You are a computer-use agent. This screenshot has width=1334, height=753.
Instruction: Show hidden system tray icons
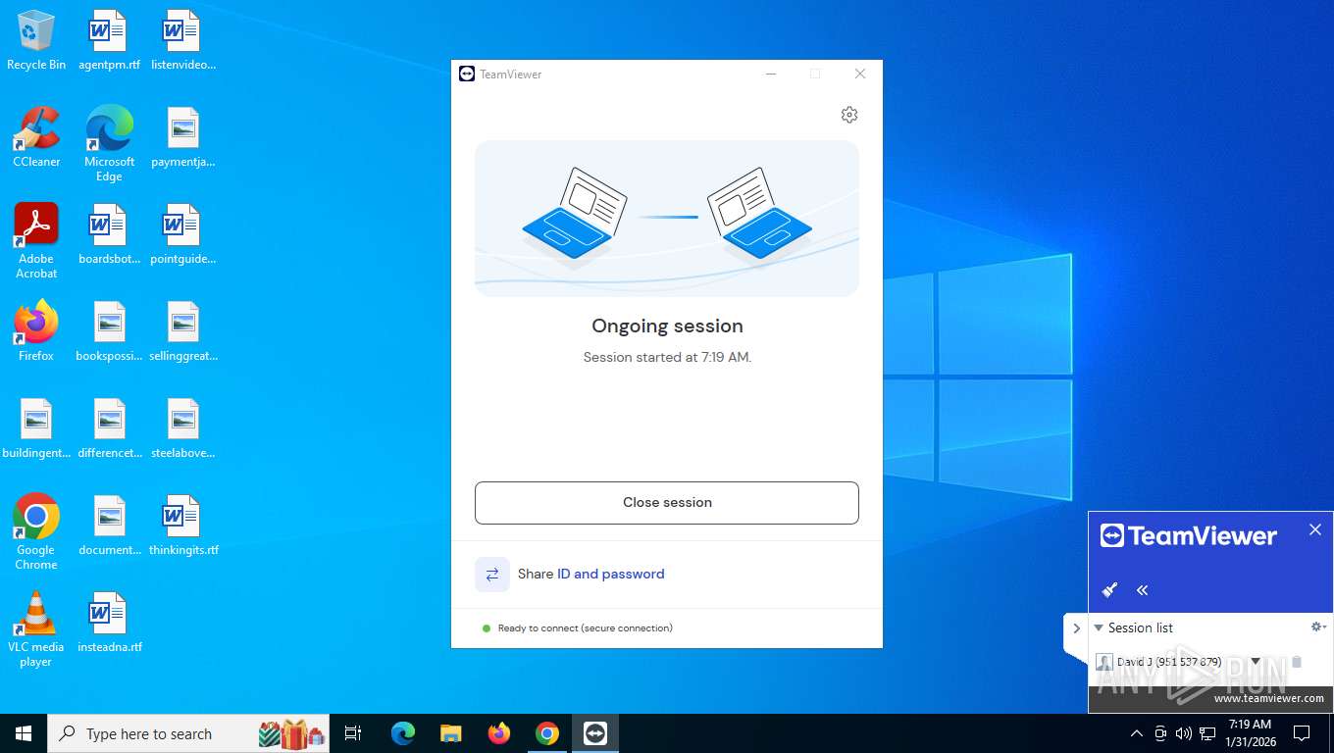click(1137, 733)
